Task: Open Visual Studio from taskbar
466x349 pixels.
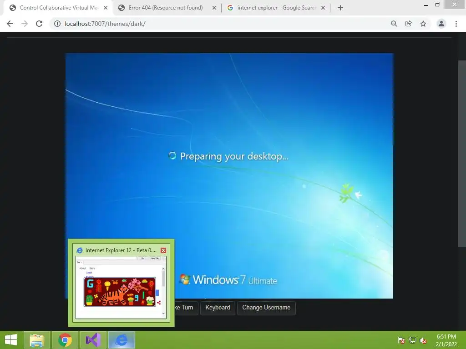Action: pos(93,340)
